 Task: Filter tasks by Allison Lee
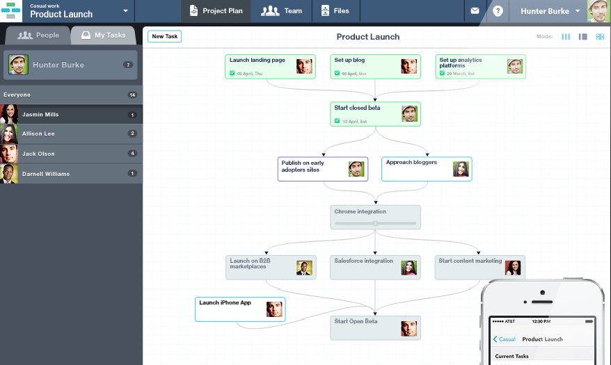click(71, 134)
